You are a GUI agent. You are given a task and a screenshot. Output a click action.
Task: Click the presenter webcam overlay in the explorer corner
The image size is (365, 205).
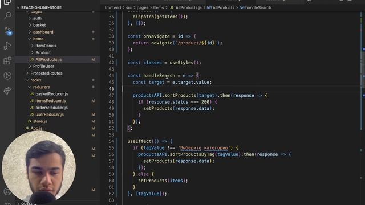[x=39, y=167]
